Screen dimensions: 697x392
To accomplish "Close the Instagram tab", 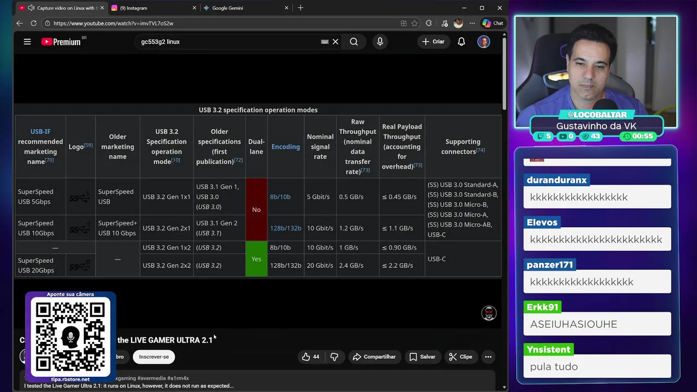I will (x=194, y=8).
